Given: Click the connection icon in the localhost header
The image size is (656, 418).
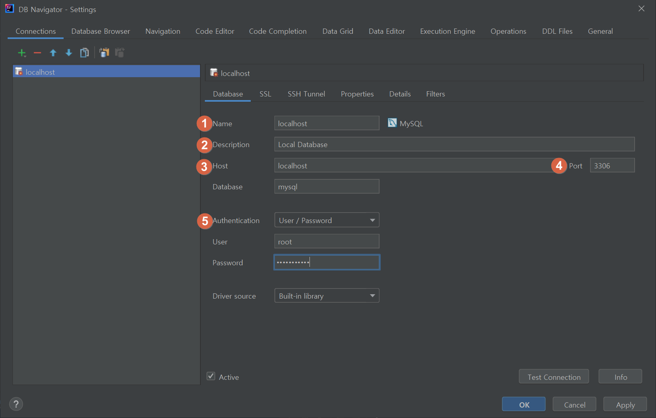Looking at the screenshot, I should [214, 72].
